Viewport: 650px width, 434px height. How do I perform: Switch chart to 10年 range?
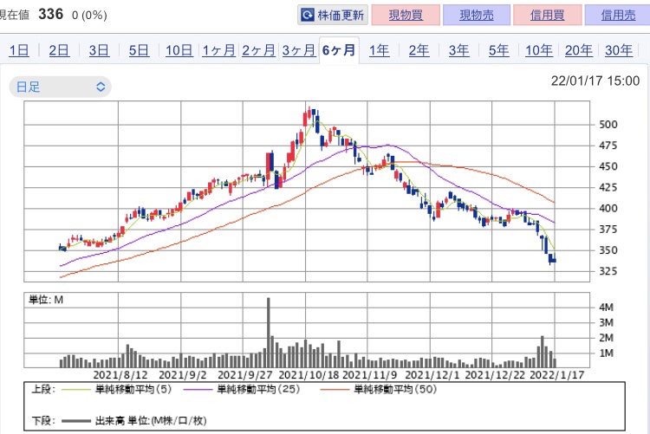point(539,50)
